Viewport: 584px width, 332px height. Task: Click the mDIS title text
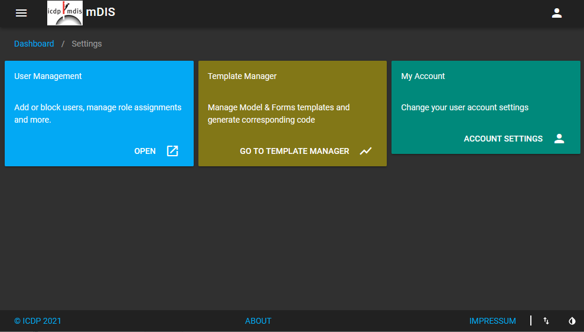coord(100,12)
